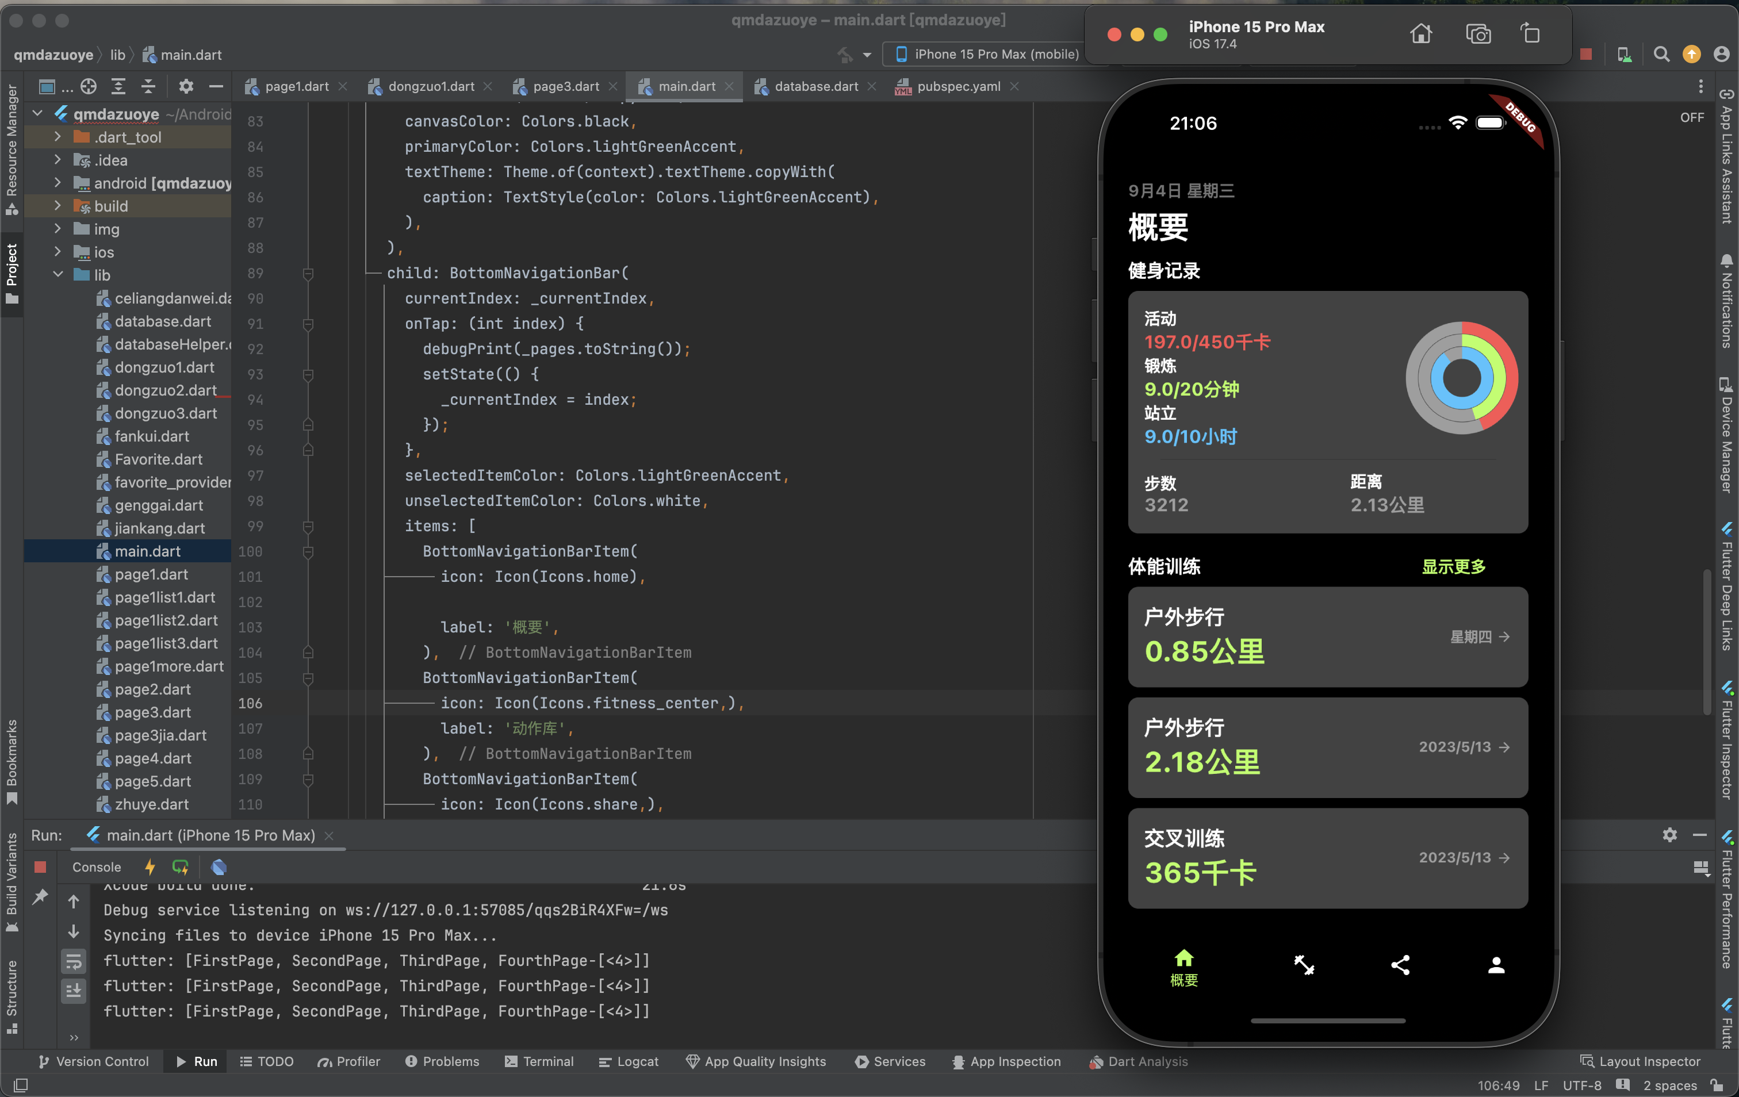Expand the android folder

(x=59, y=183)
